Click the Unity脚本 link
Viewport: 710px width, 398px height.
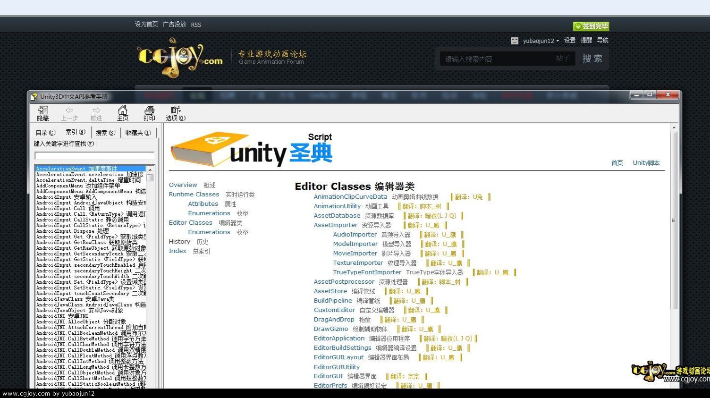coord(646,163)
